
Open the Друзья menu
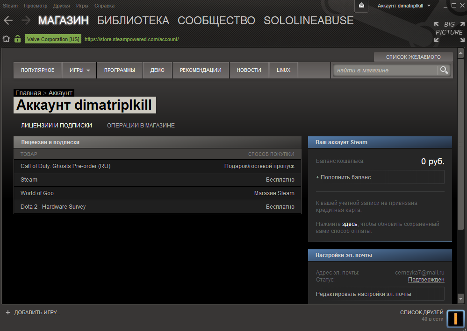point(61,6)
